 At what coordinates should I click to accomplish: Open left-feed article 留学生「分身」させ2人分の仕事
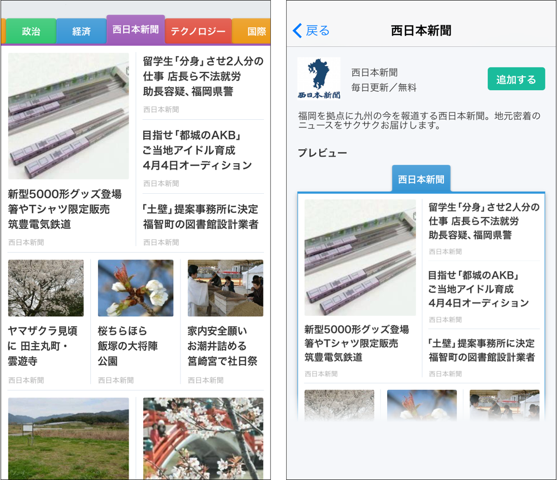coord(203,76)
